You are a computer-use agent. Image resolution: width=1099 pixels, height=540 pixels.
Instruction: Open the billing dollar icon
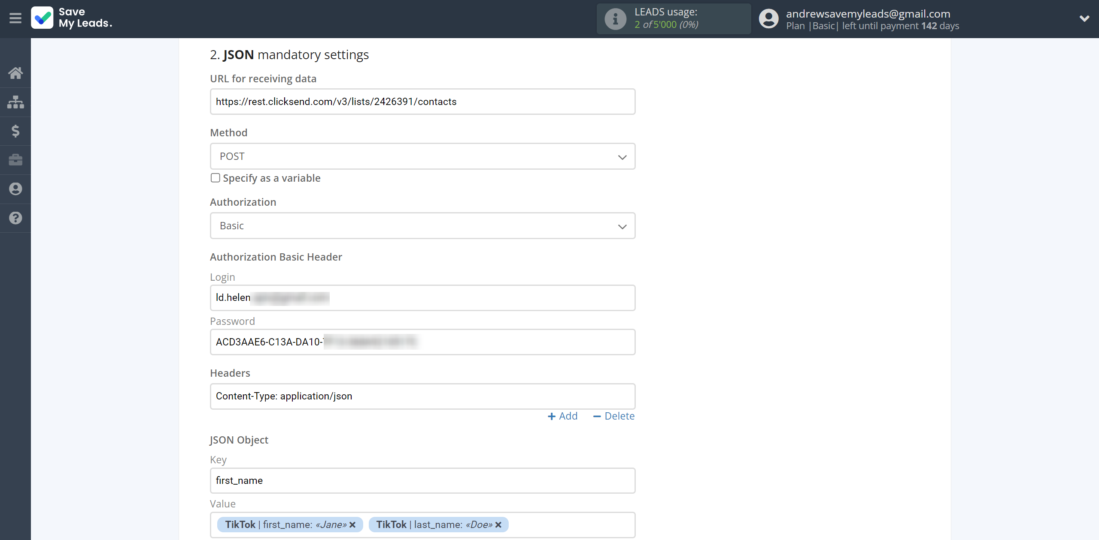click(x=15, y=131)
